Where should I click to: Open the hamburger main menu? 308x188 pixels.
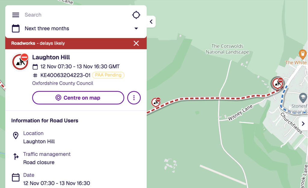click(x=16, y=15)
